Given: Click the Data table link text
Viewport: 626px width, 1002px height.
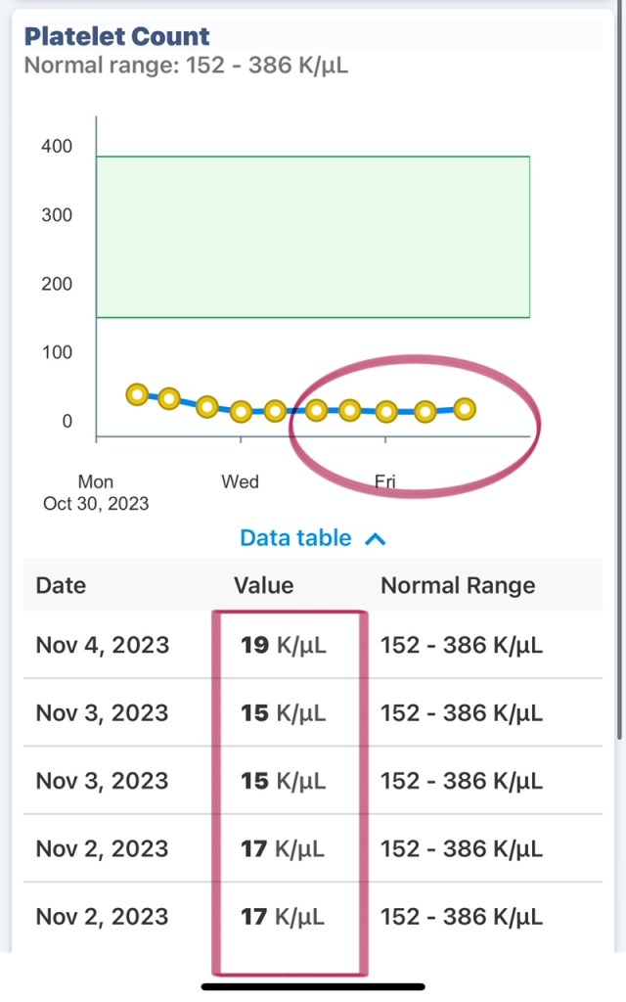Looking at the screenshot, I should [295, 537].
